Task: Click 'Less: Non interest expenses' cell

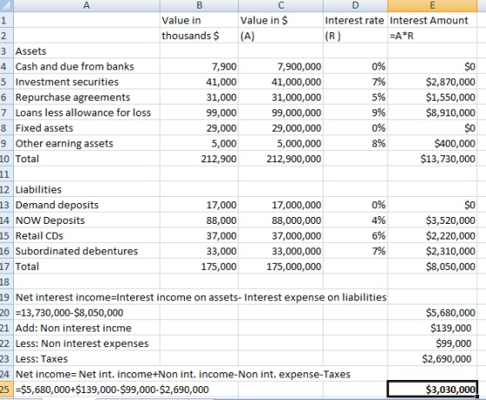Action: [87, 344]
